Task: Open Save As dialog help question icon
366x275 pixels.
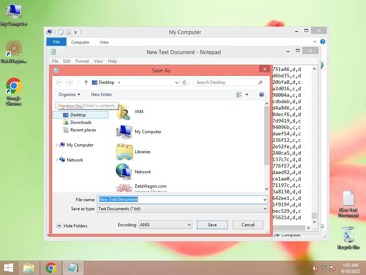Action: (262, 95)
